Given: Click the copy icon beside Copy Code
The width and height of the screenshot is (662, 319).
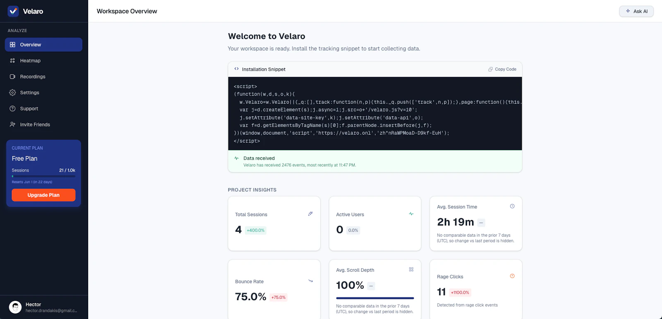Looking at the screenshot, I should point(490,70).
